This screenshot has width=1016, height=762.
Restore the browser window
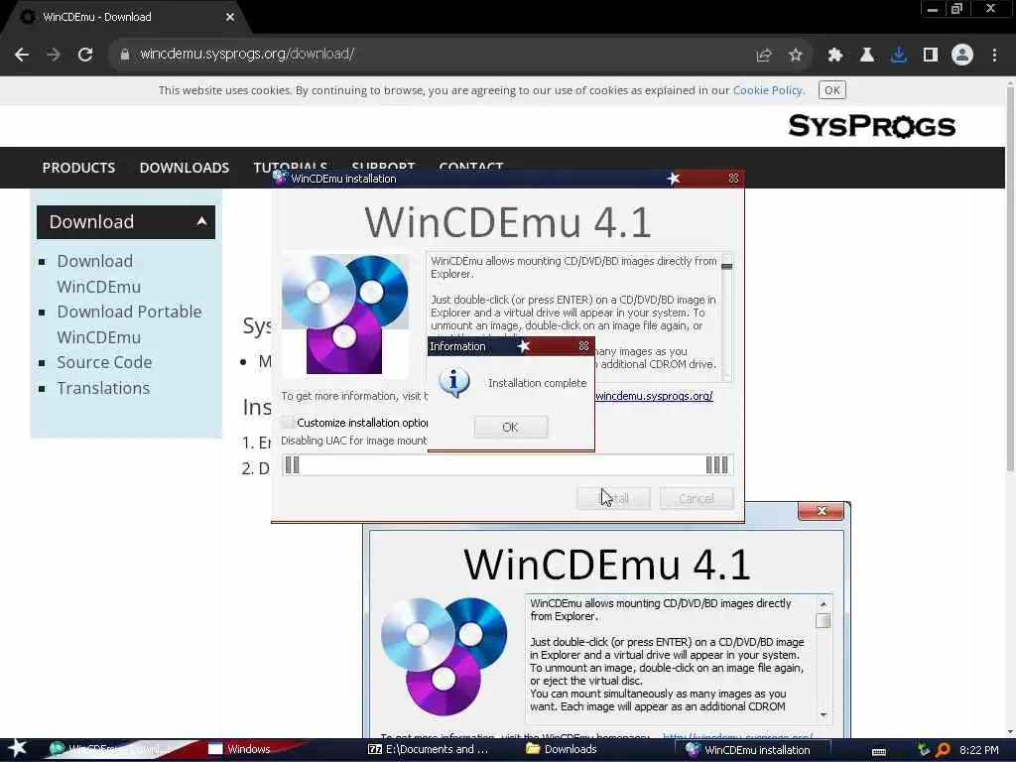957,9
